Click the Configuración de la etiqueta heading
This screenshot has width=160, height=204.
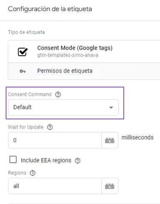[50, 9]
